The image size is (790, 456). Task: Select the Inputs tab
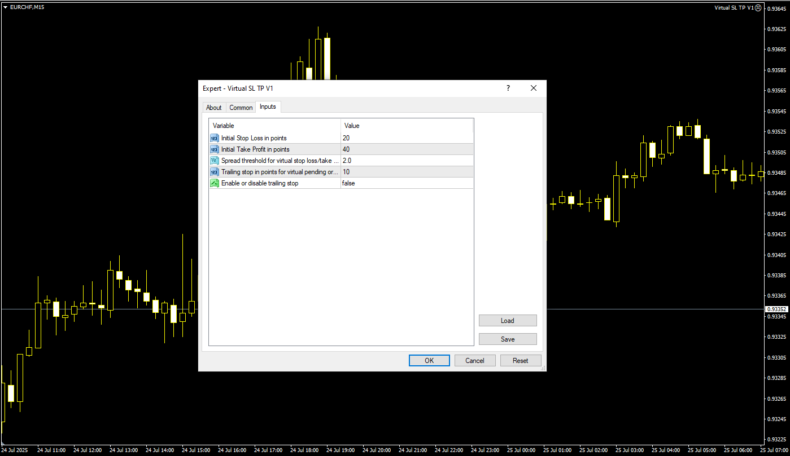click(268, 107)
